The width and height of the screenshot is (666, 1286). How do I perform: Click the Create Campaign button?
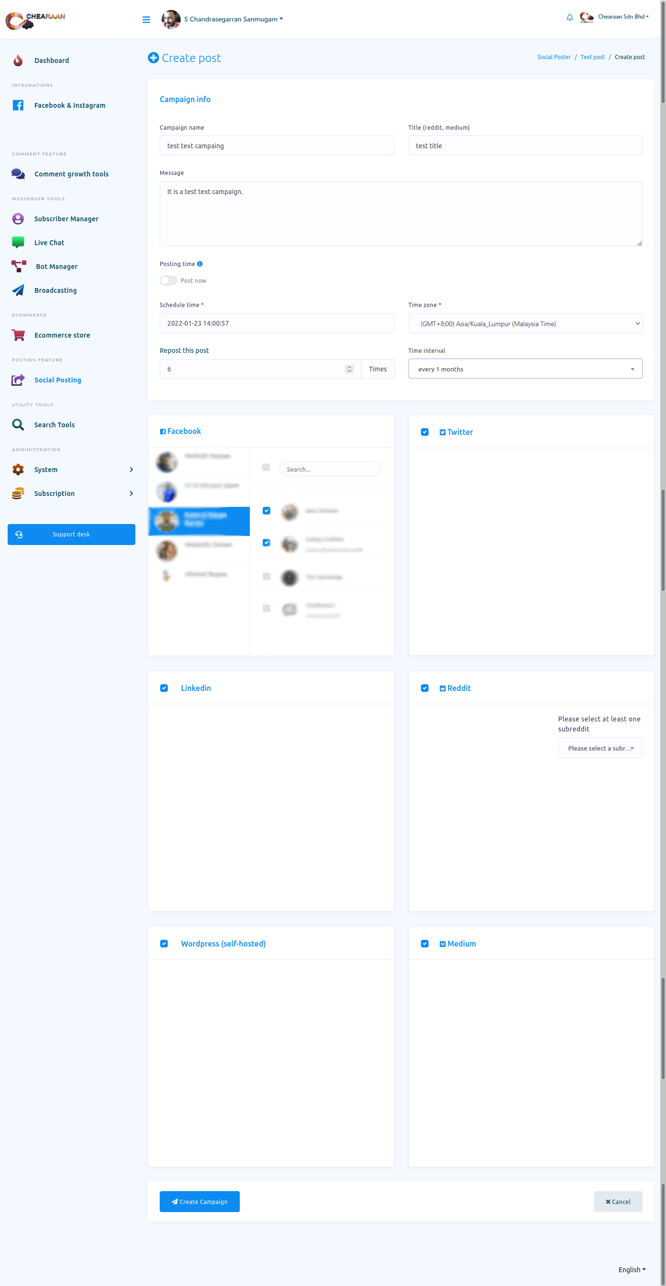pyautogui.click(x=199, y=1201)
